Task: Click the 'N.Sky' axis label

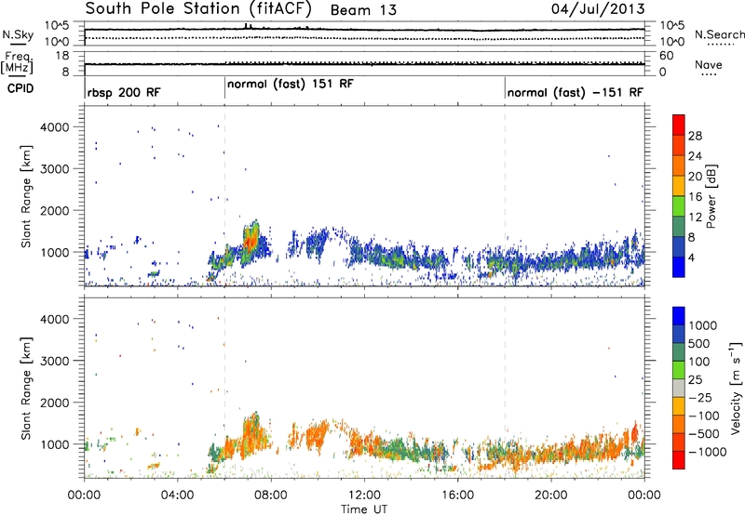Action: coord(18,34)
